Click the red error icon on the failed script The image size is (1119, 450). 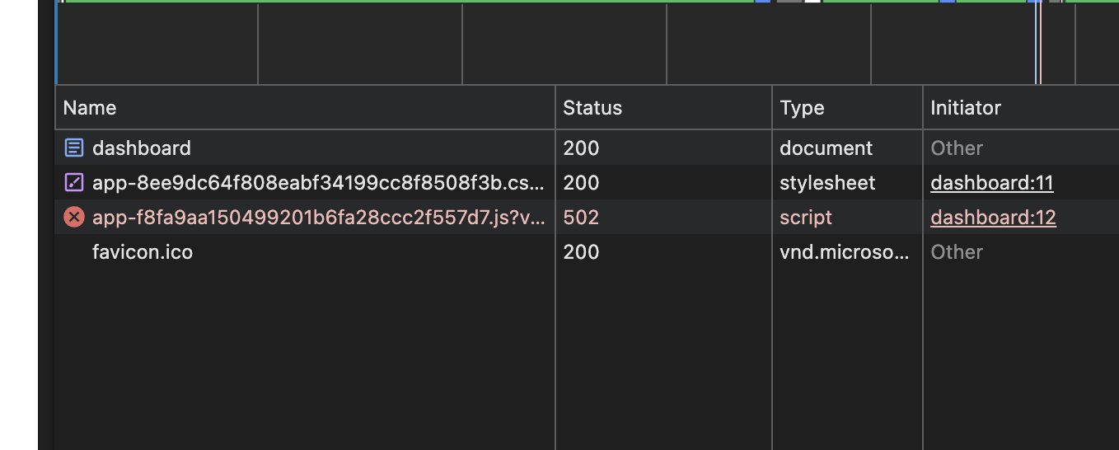coord(74,218)
